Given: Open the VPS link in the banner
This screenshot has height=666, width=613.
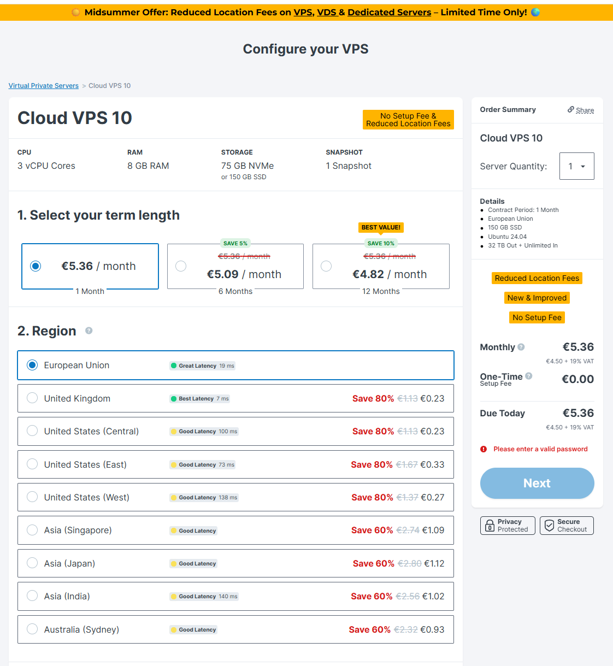Looking at the screenshot, I should (x=303, y=12).
